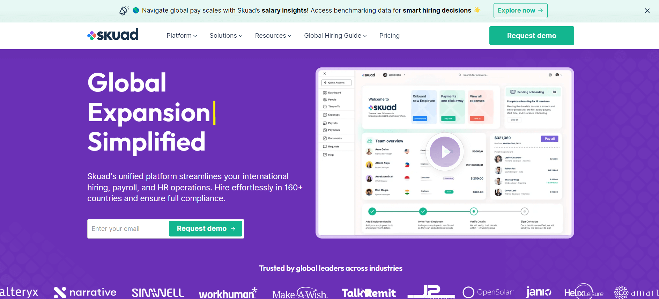Click the header Request demo button
Image resolution: width=659 pixels, height=299 pixels.
pos(532,36)
